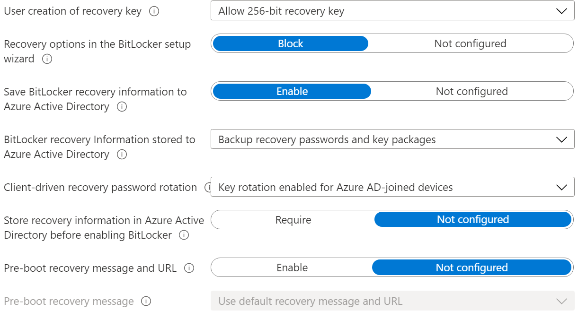Screen dimensions: 578x328
Task: Click info icon for Save BitLocker recovery information
Action: coord(122,107)
